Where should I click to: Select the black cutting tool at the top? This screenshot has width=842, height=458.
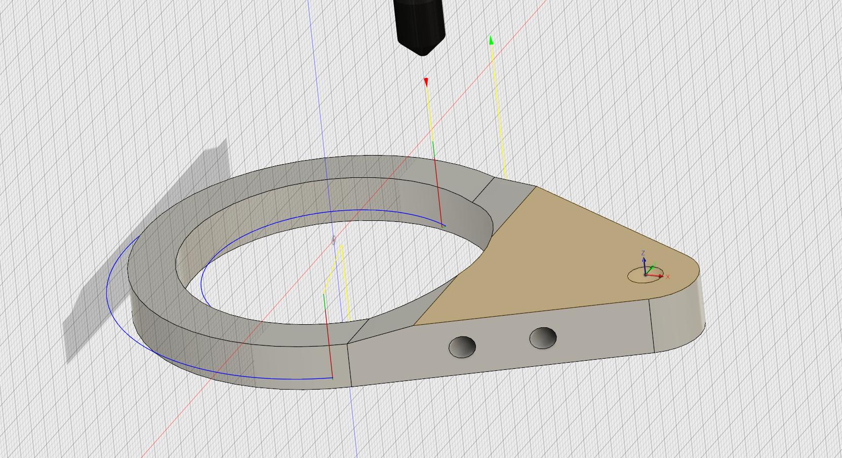(x=420, y=25)
